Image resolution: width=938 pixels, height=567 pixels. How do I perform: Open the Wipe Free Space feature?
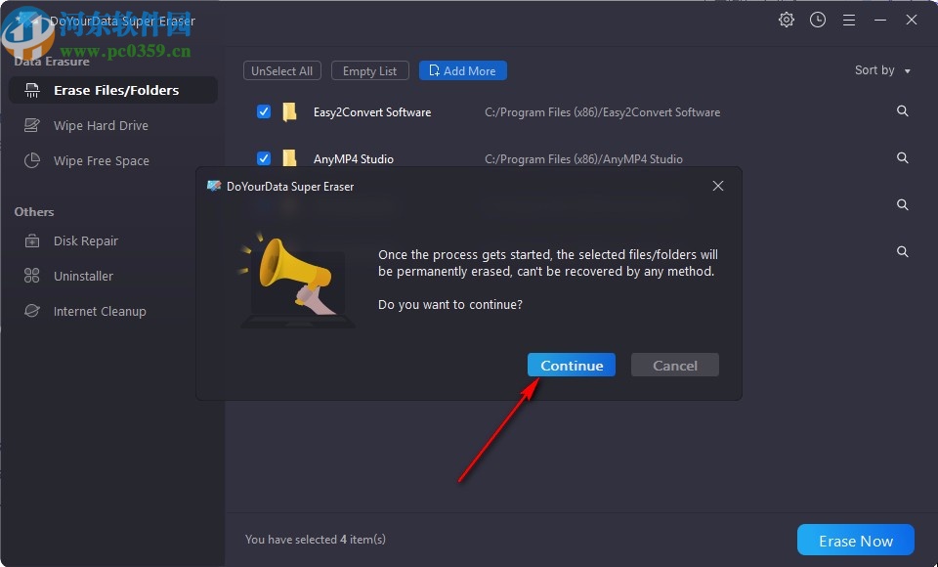[x=100, y=160]
